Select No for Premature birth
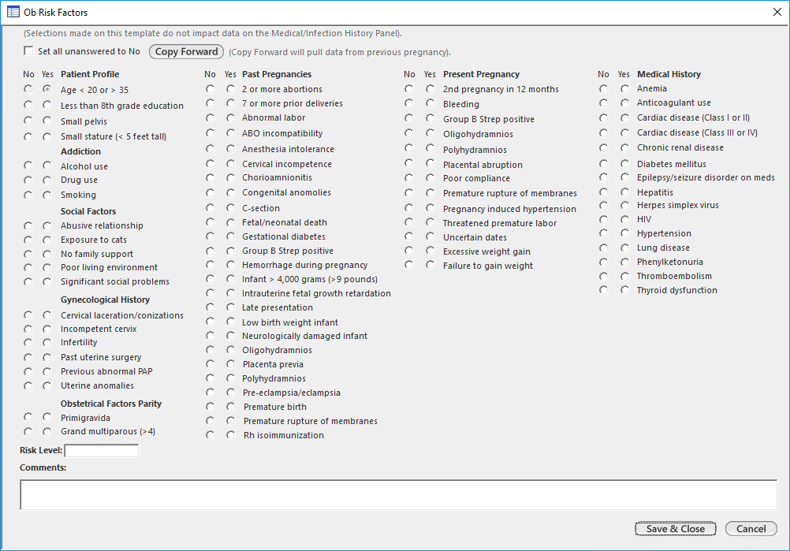This screenshot has width=790, height=551. tap(210, 407)
